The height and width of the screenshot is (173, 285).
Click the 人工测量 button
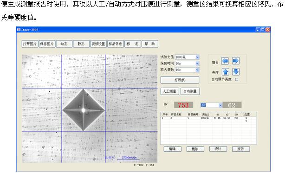[x=169, y=91]
